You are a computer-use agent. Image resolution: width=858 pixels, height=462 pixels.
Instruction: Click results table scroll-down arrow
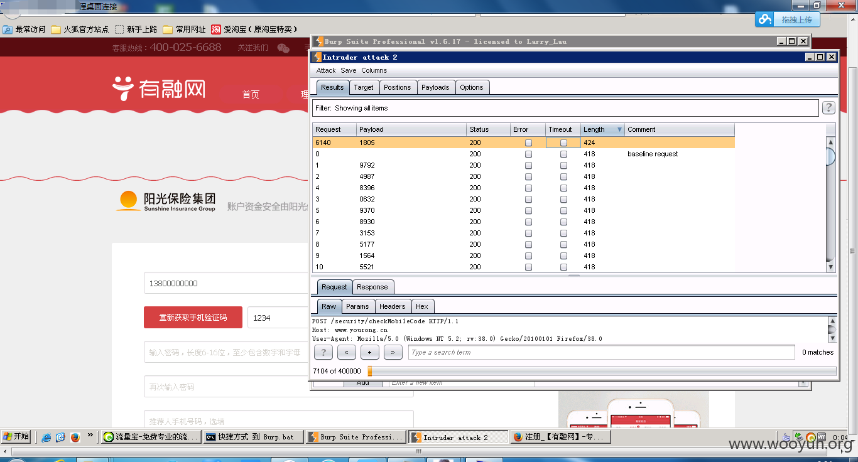pyautogui.click(x=830, y=267)
